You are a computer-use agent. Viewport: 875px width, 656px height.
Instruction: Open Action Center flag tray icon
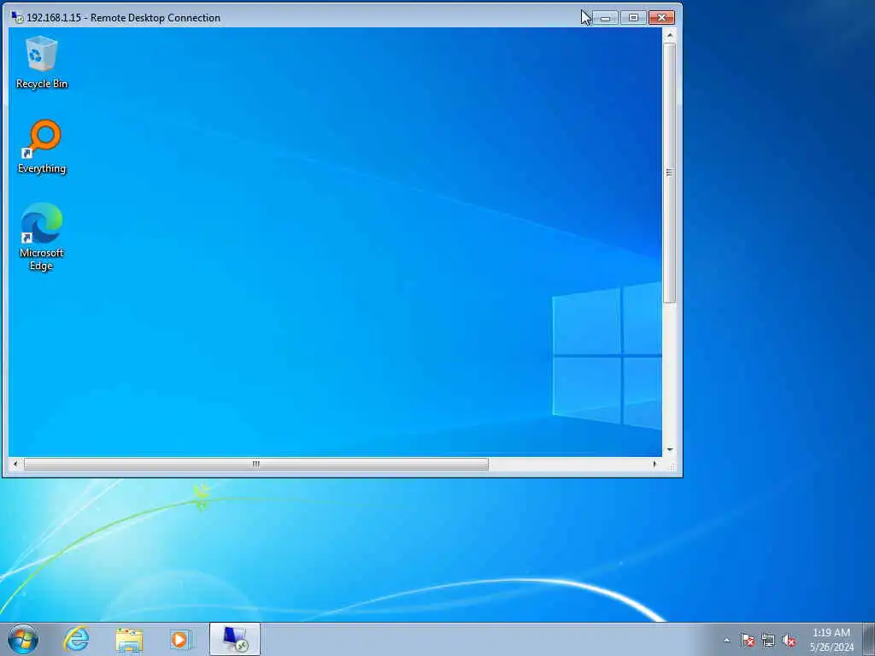pos(747,641)
